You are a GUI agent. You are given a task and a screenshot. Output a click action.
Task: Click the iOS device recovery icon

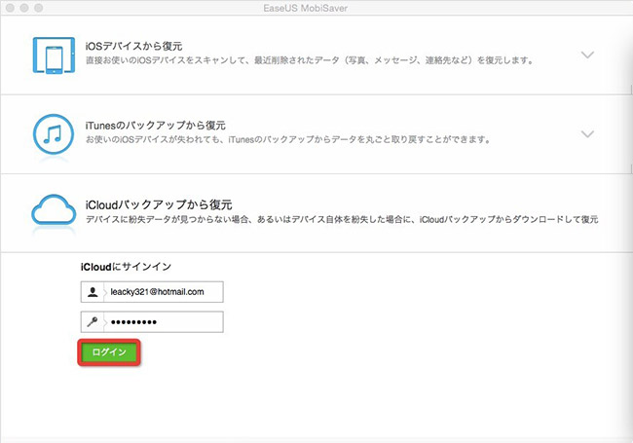(x=54, y=55)
